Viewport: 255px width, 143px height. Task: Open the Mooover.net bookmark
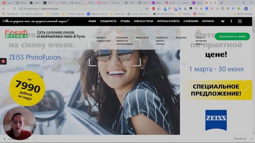point(165,14)
